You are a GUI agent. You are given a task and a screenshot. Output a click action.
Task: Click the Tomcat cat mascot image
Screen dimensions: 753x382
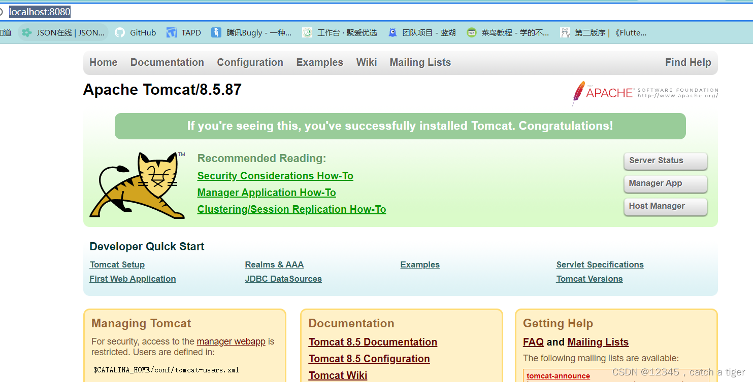click(138, 185)
